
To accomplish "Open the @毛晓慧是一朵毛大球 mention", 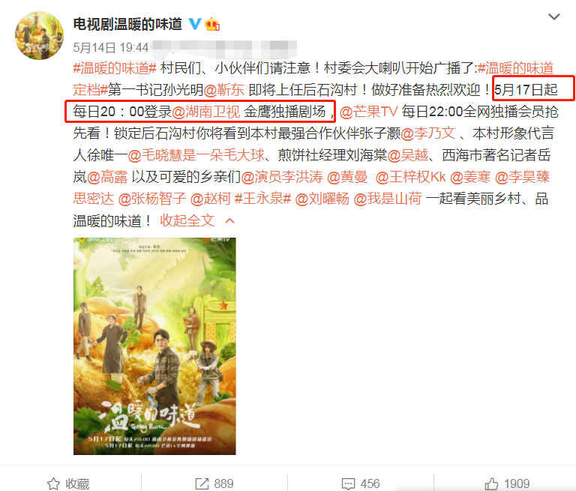I will [196, 155].
